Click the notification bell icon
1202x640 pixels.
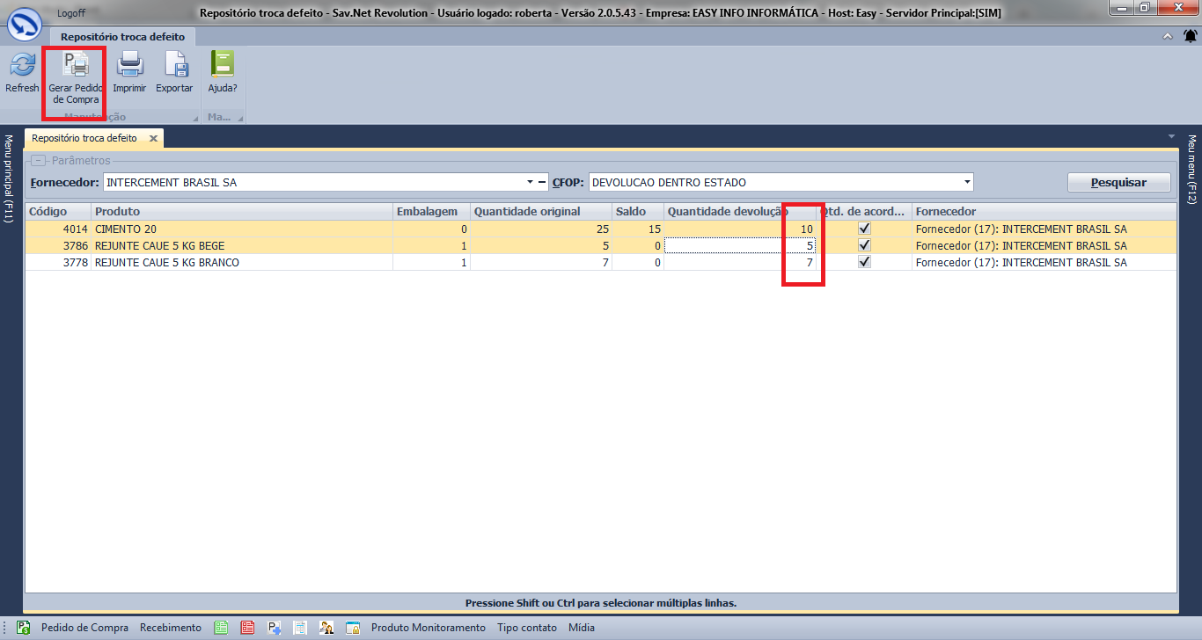(1190, 36)
